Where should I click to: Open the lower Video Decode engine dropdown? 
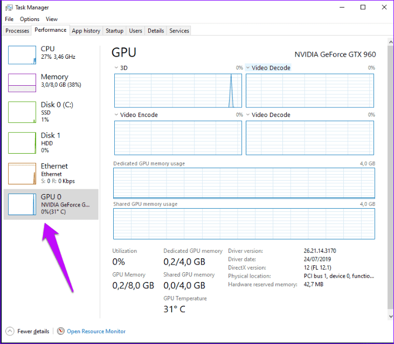pyautogui.click(x=248, y=115)
